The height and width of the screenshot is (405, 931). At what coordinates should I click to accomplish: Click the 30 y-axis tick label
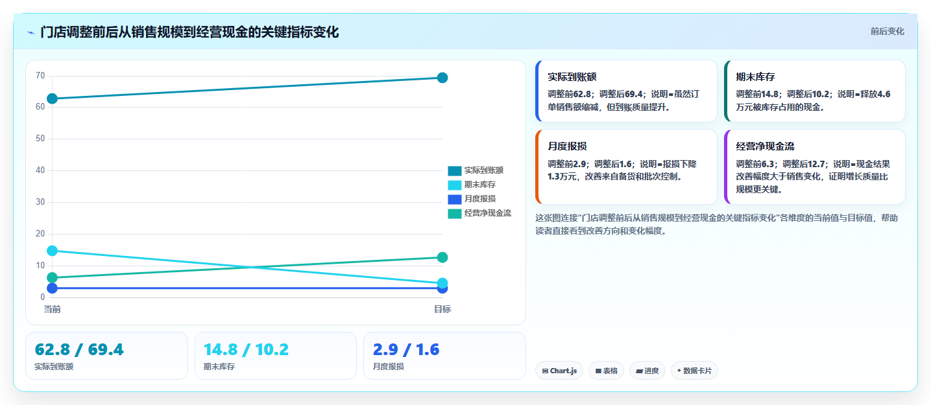coord(40,202)
